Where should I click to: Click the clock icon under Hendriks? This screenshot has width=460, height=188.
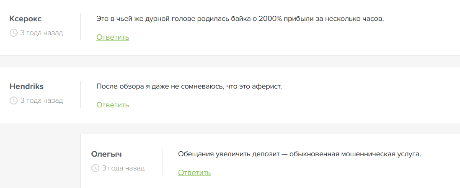[13, 100]
